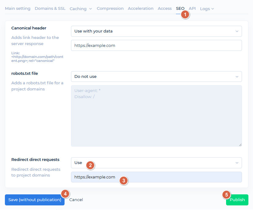The height and width of the screenshot is (210, 253).
Task: Switch to Domains & SSL tab
Action: 50,9
